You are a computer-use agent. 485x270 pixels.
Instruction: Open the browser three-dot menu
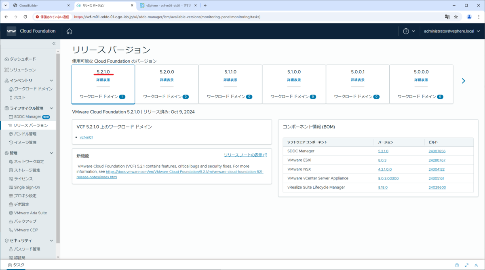click(x=479, y=17)
